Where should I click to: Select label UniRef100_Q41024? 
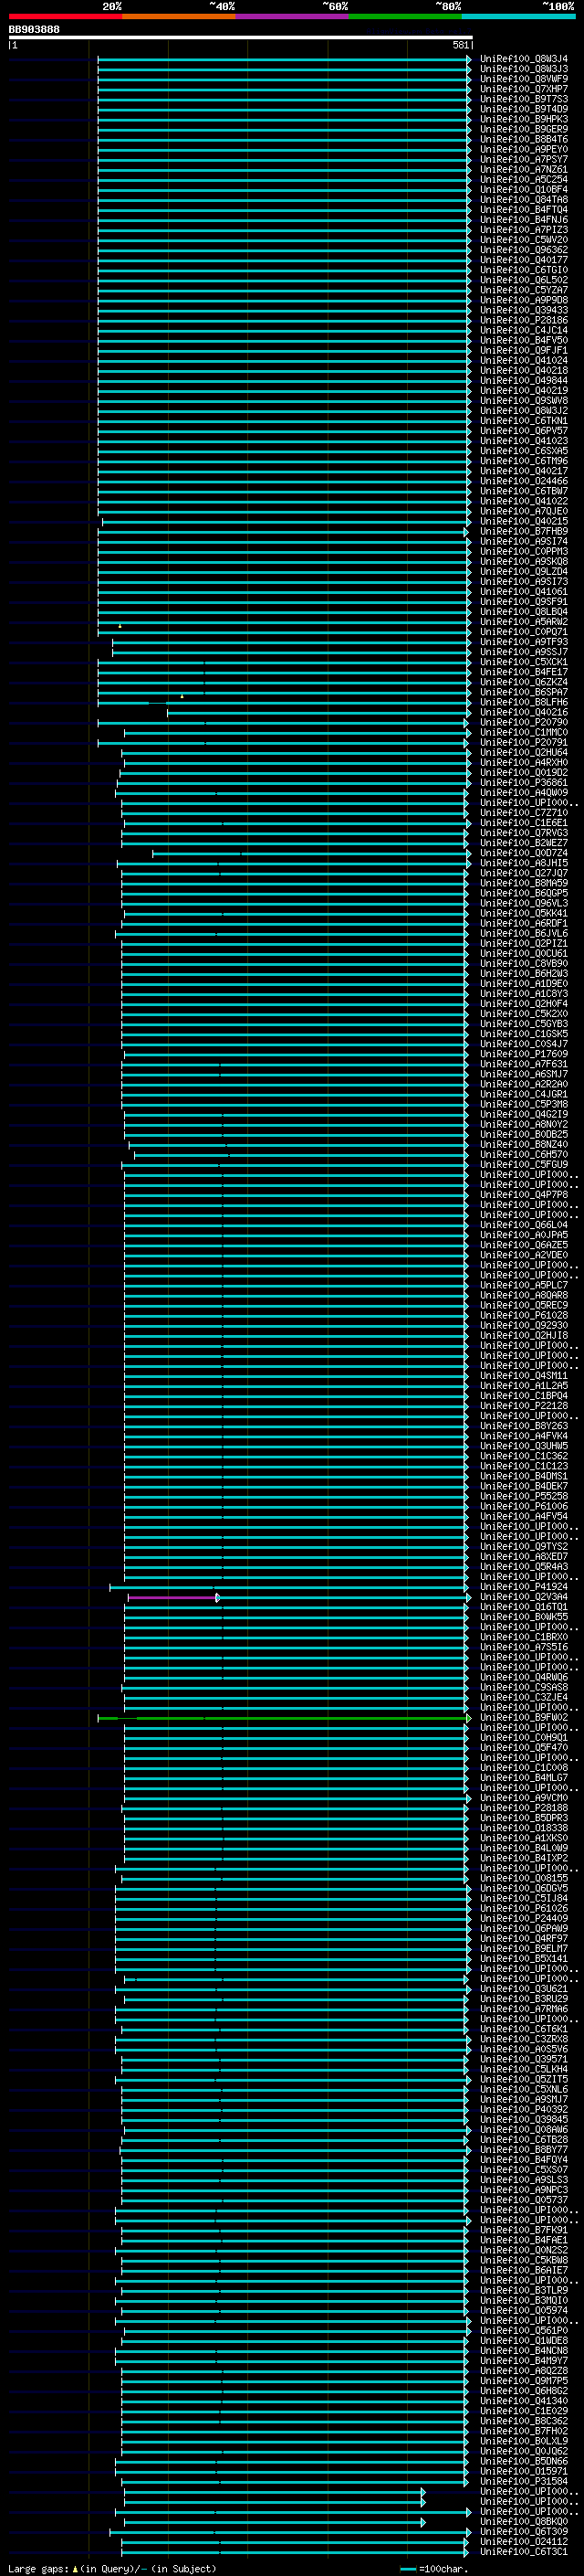[x=524, y=361]
